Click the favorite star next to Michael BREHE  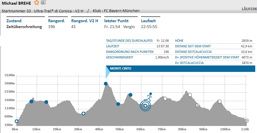click(36, 3)
